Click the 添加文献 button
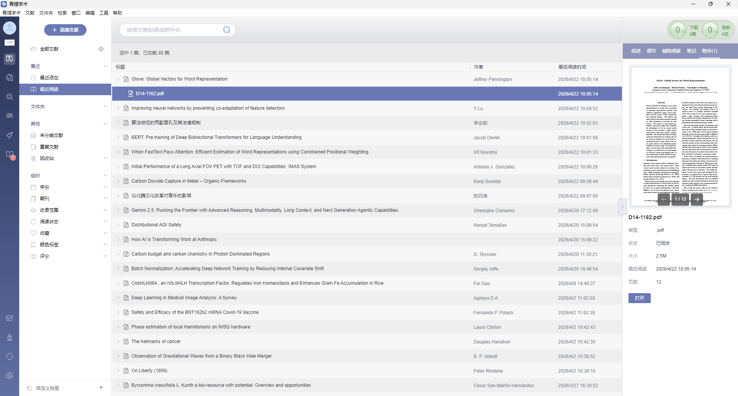The width and height of the screenshot is (738, 396). click(x=65, y=30)
